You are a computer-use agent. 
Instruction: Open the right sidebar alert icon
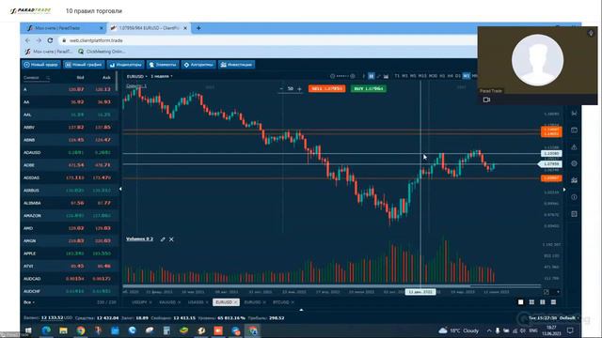pos(574,147)
